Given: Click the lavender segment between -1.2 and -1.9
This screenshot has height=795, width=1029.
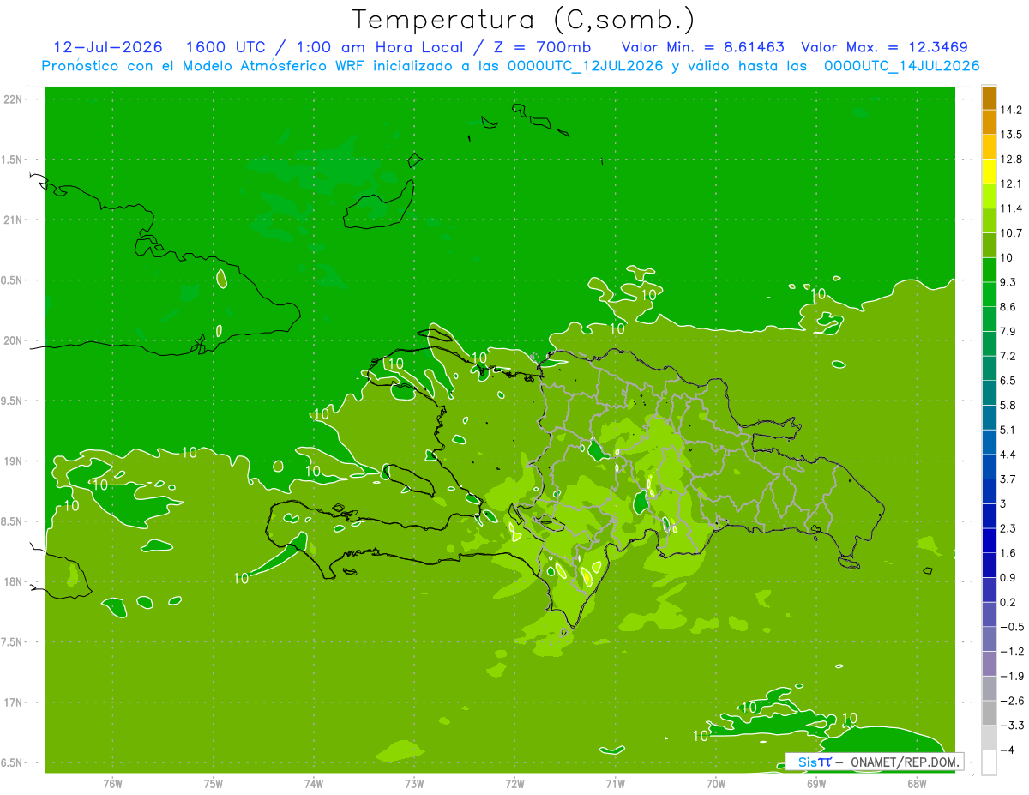Looking at the screenshot, I should 989,664.
